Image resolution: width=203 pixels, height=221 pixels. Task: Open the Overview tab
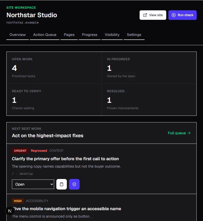(18, 35)
